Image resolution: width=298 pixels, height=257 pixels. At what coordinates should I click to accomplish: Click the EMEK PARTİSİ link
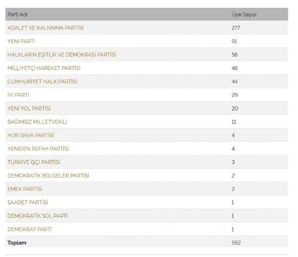point(25,189)
